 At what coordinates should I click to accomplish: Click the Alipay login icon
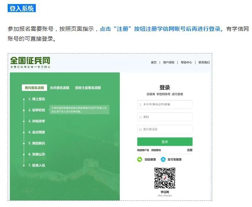pos(163,159)
